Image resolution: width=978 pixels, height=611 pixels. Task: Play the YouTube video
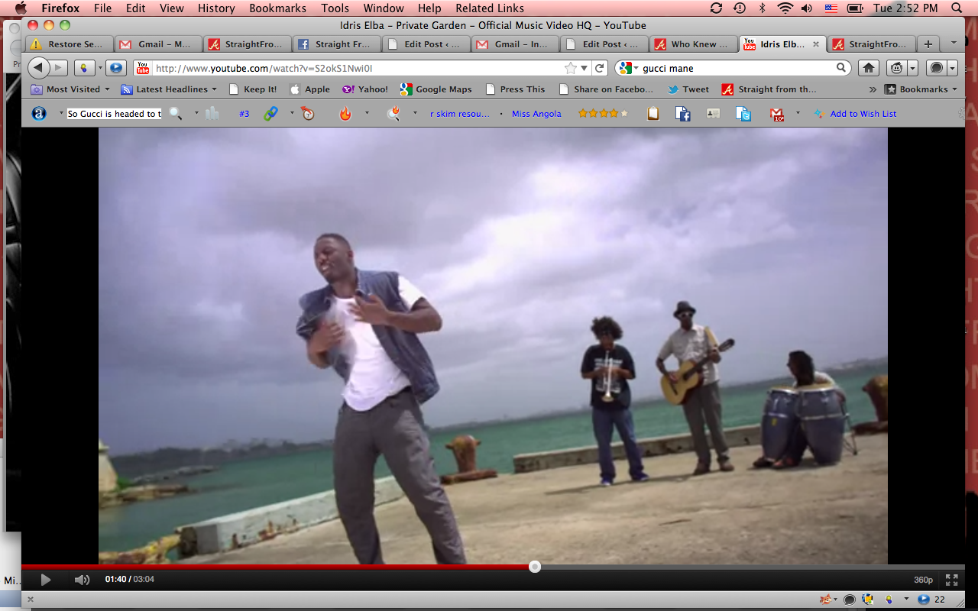click(x=45, y=580)
